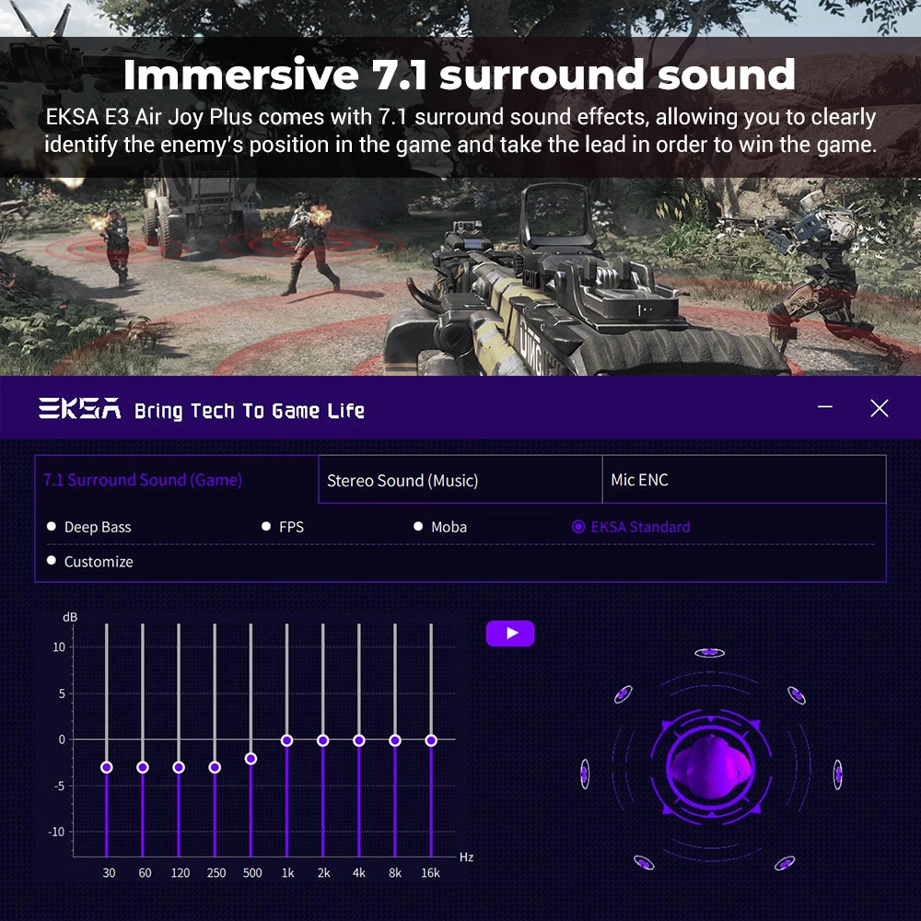Select the Deep Bass preset
This screenshot has width=921, height=921.
(88, 527)
